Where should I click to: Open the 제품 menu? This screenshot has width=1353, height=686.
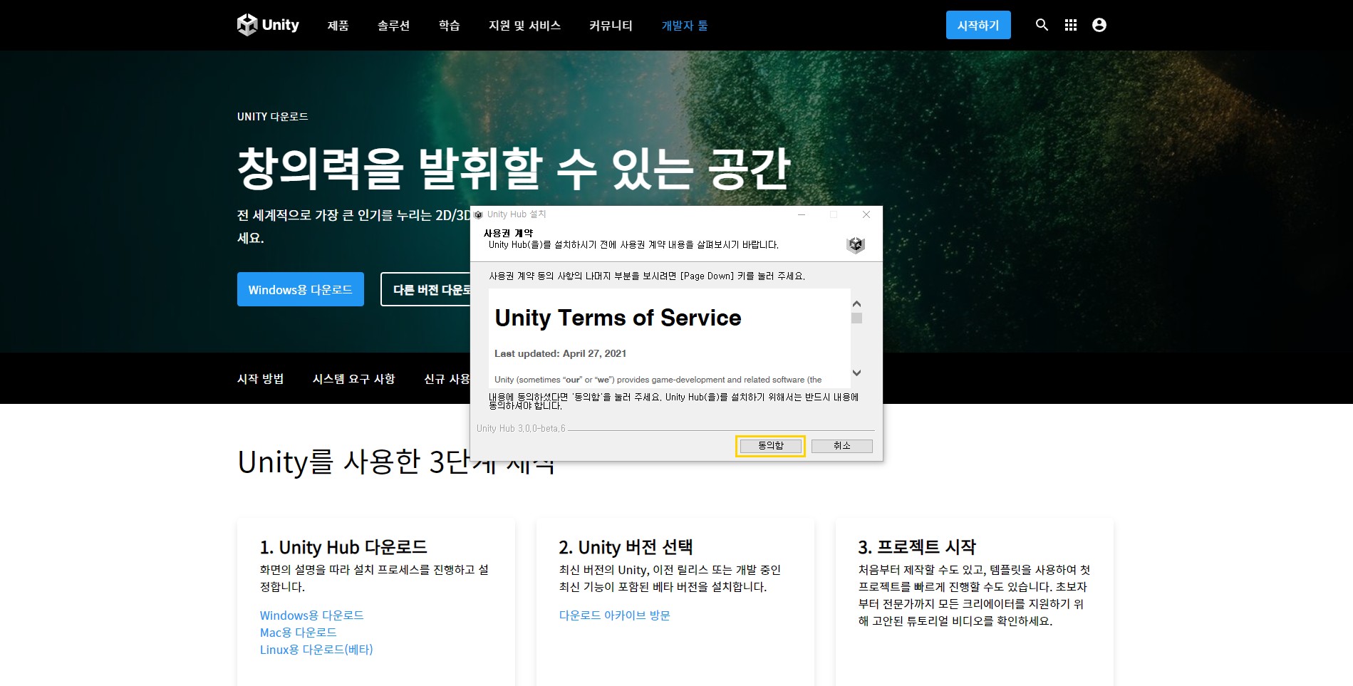338,26
